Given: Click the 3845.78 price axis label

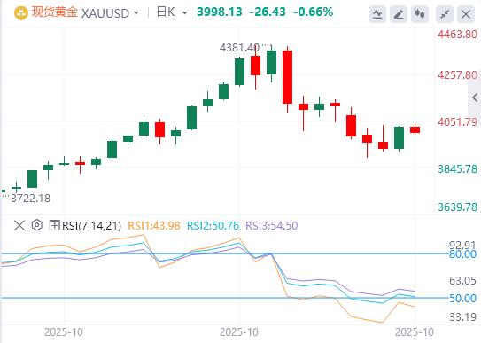Looking at the screenshot, I should tap(457, 169).
